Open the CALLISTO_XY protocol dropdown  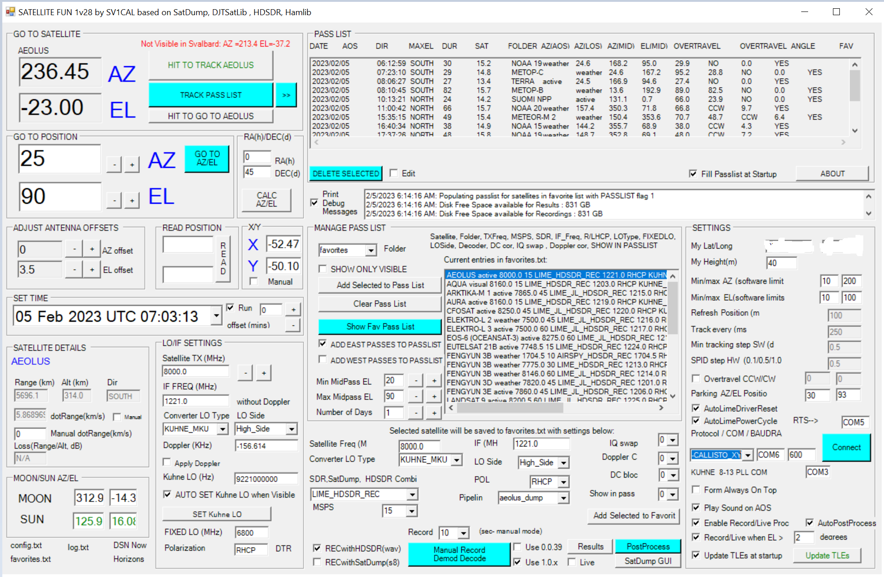click(x=748, y=455)
